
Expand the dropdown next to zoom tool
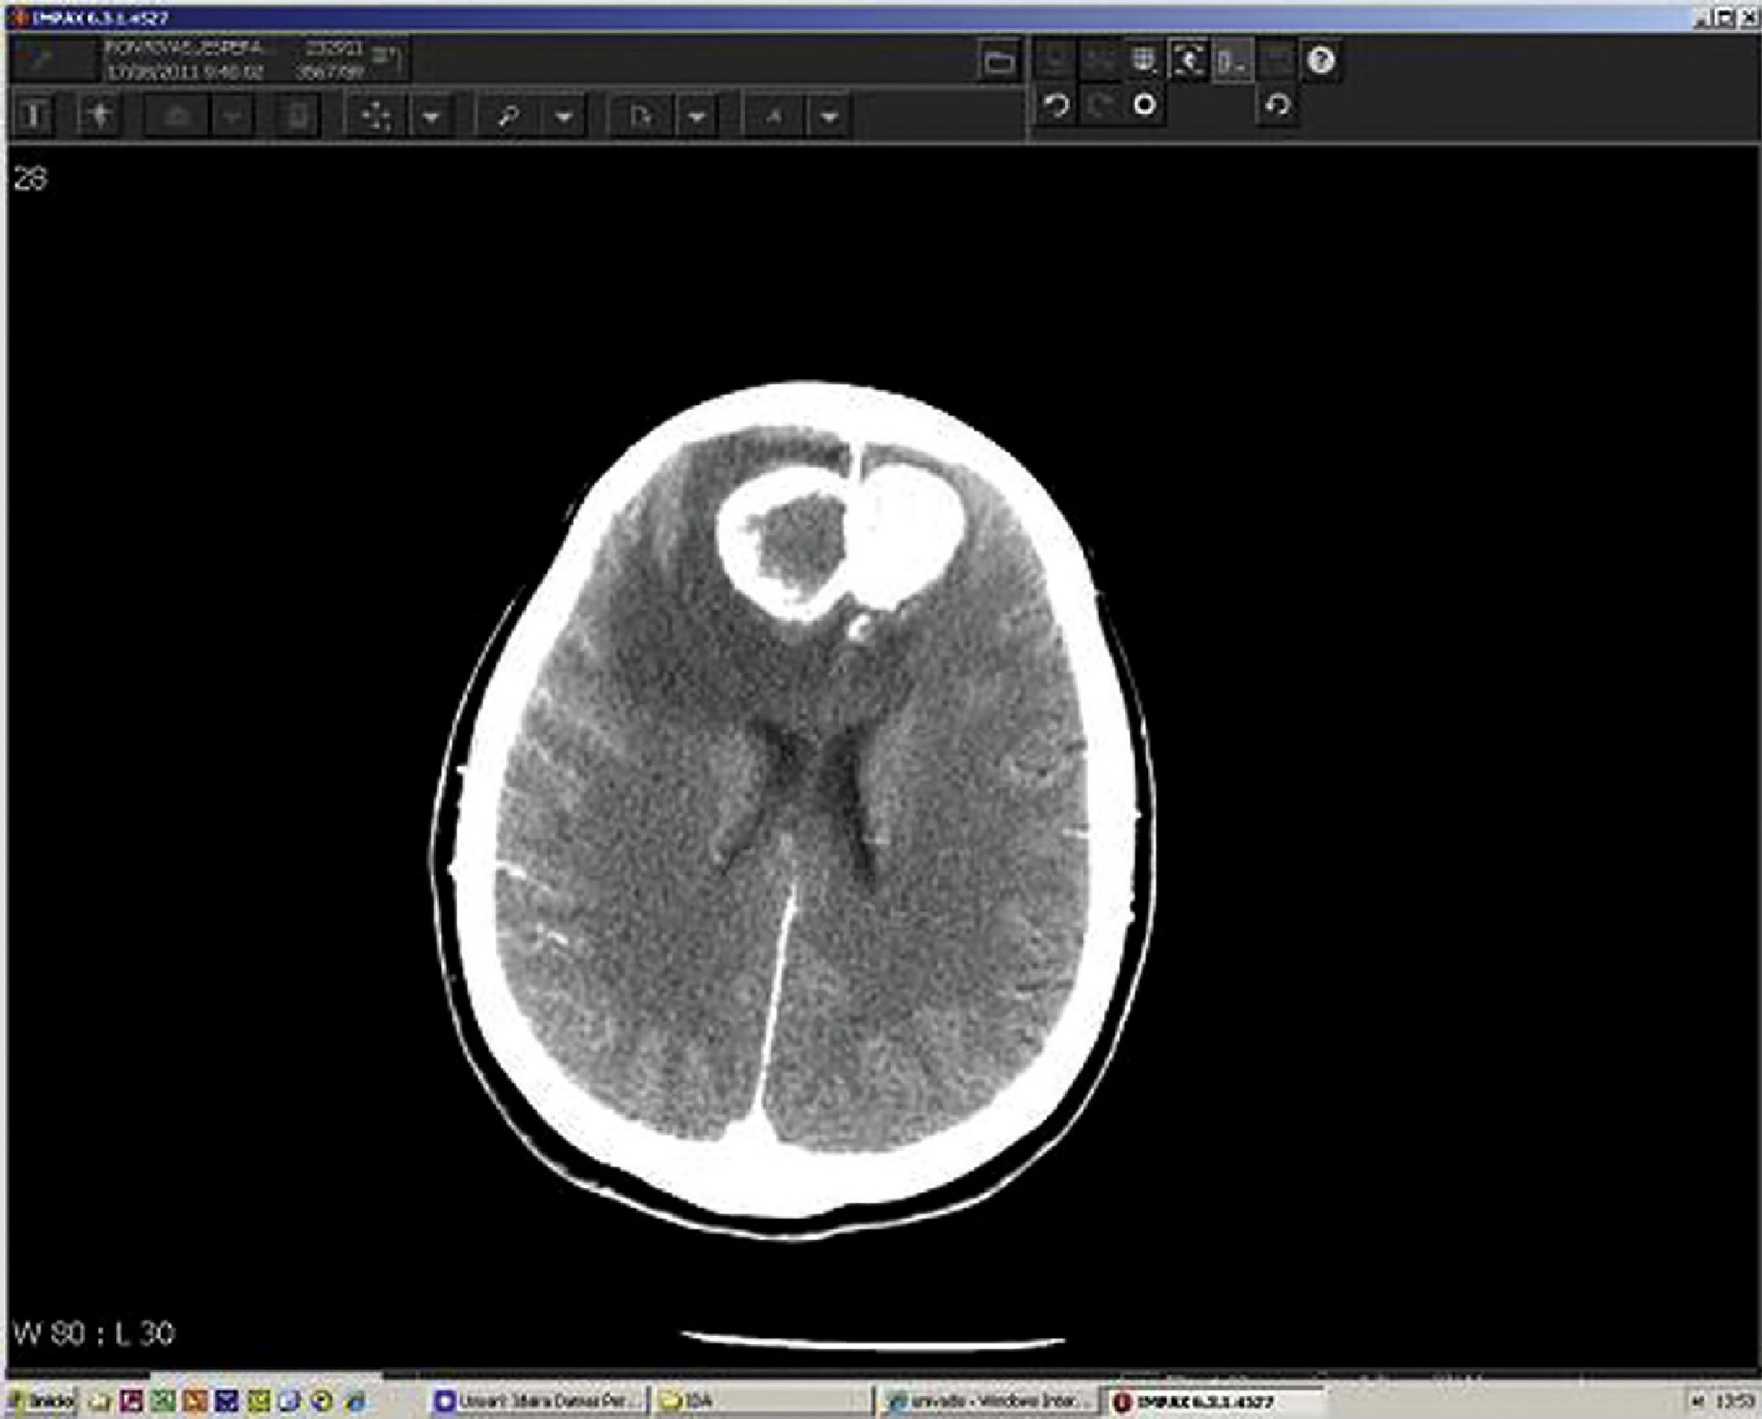point(564,117)
